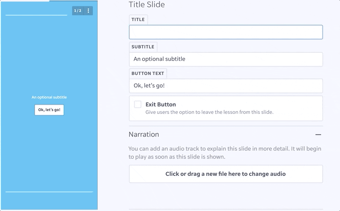Enable the Exit Button checkbox
Image resolution: width=340 pixels, height=211 pixels.
[138, 105]
